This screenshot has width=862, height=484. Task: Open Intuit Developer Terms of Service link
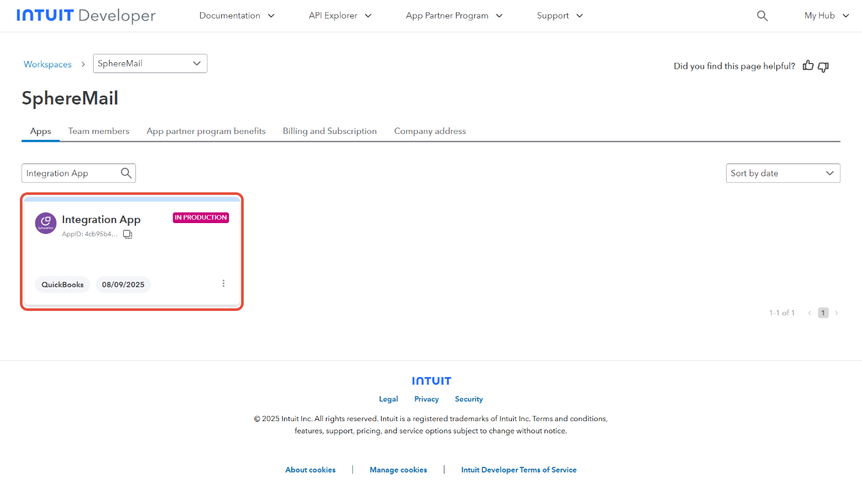[519, 470]
